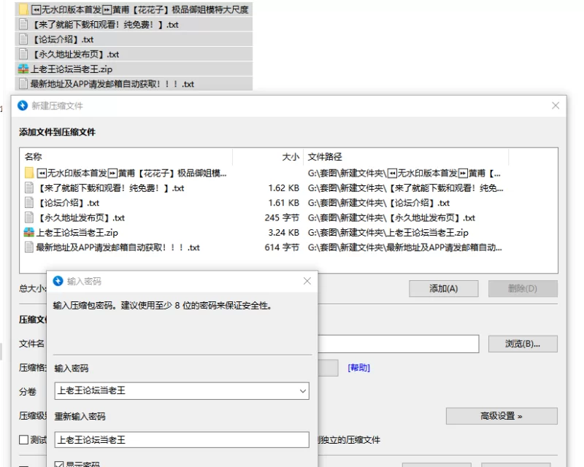Click the 上老王论坛当老王.zip icon in Explorer

[23, 69]
